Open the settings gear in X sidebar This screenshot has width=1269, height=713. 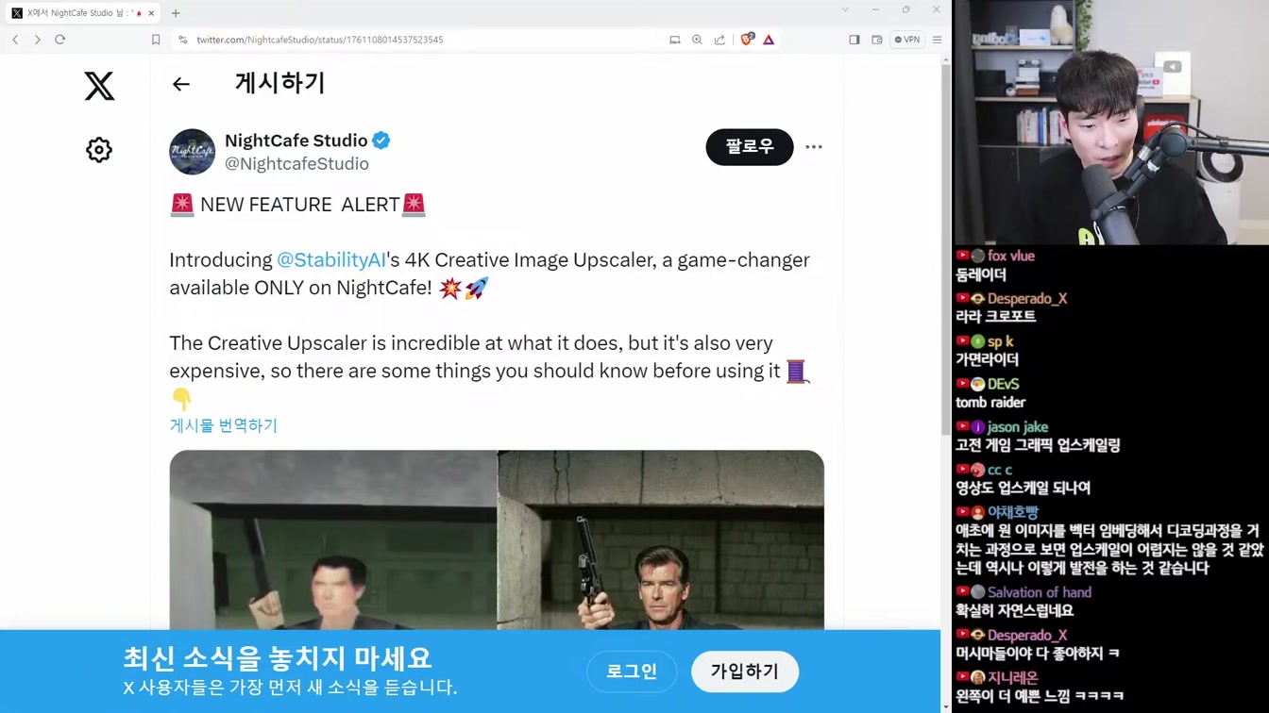coord(99,150)
